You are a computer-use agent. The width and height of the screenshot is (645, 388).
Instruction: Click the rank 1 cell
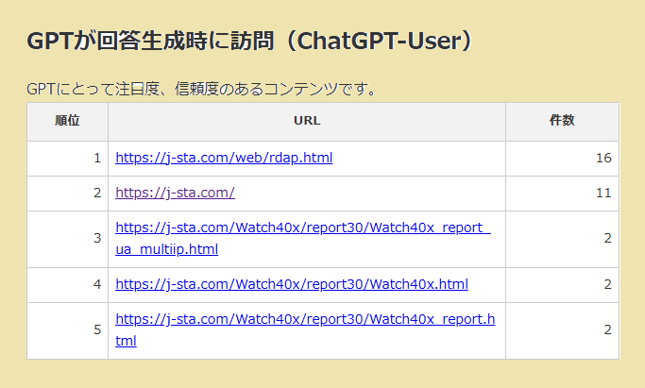pos(68,158)
